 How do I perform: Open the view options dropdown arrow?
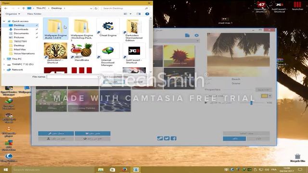[x=130, y=14]
